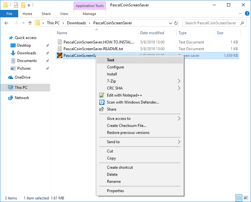Switch to the Home ribbon tab
The image size is (251, 202).
tap(27, 14)
